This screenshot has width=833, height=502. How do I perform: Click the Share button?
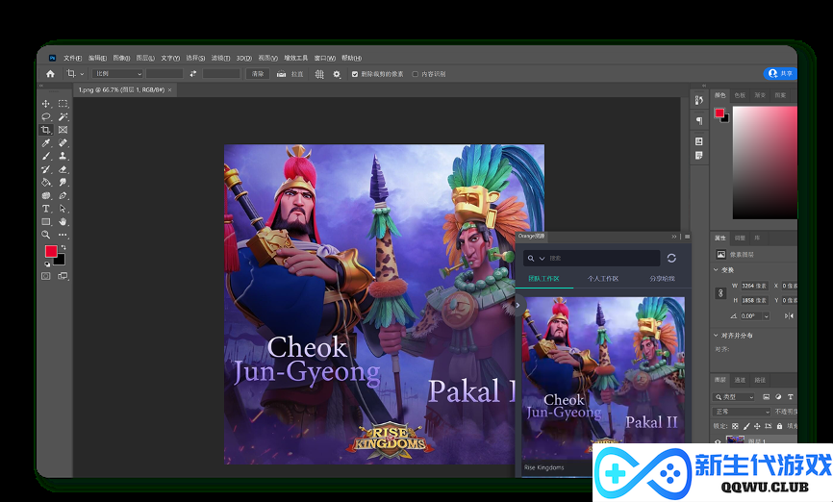coord(780,74)
